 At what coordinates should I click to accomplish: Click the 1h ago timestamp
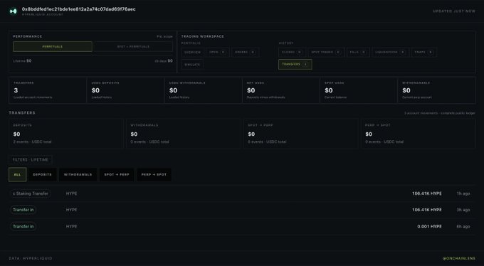(463, 193)
